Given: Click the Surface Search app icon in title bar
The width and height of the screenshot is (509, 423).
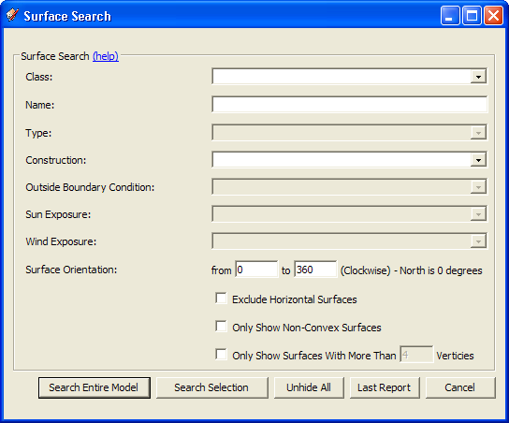Looking at the screenshot, I should click(12, 15).
